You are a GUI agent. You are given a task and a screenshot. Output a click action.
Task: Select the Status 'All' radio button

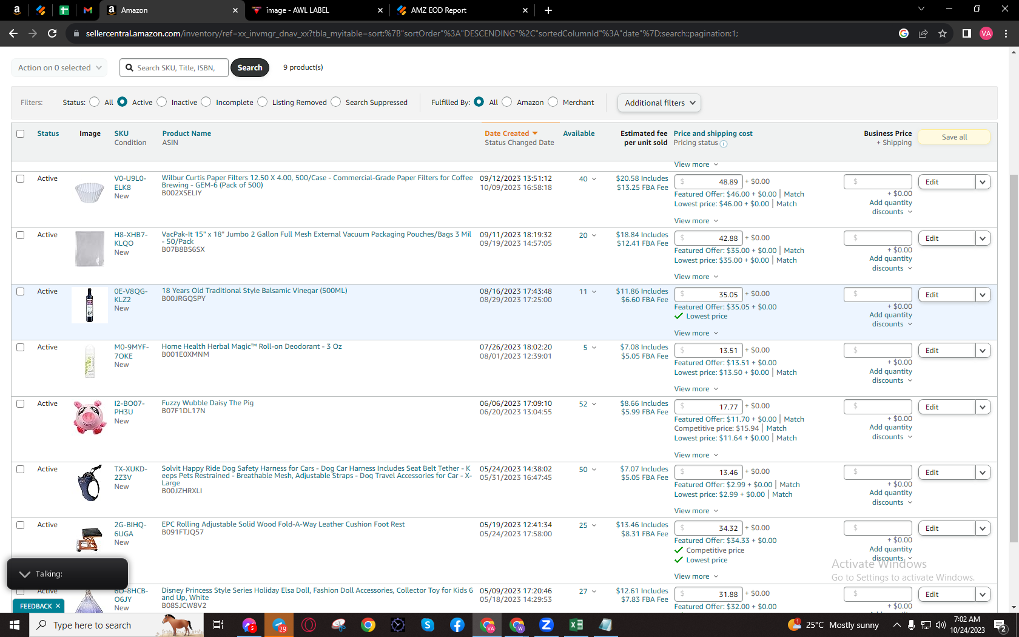tap(94, 102)
